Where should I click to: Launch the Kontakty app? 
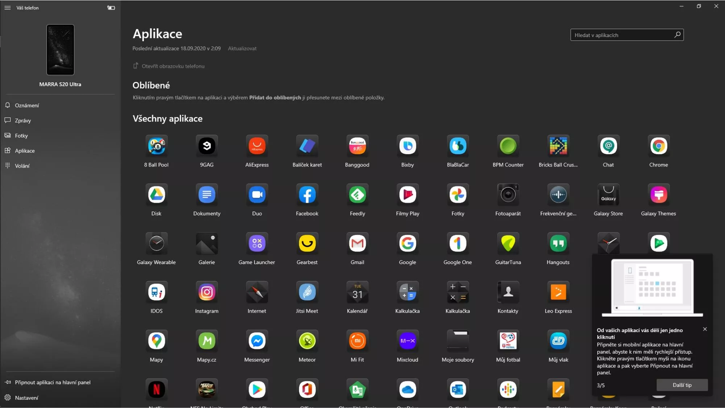508,292
